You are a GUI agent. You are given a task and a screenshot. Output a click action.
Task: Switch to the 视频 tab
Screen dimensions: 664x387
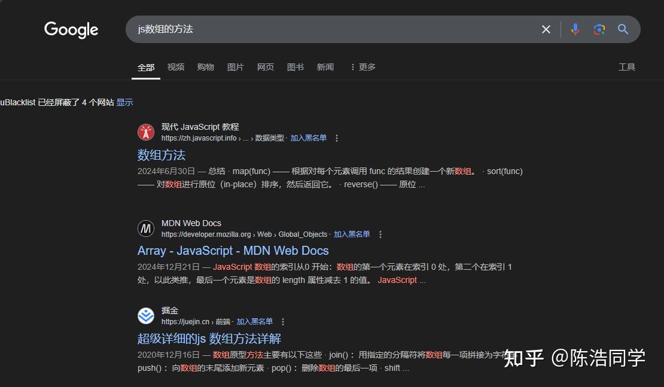[x=175, y=67]
